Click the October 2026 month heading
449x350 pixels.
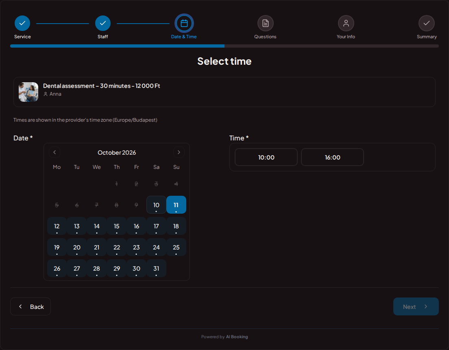[117, 153]
